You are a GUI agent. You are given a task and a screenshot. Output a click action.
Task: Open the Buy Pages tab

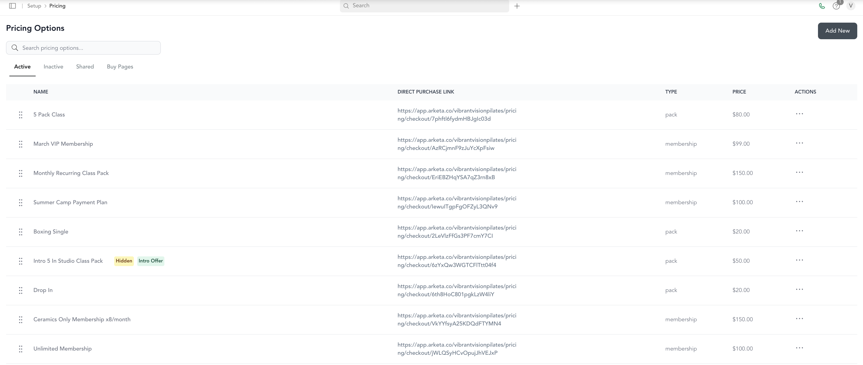(120, 67)
